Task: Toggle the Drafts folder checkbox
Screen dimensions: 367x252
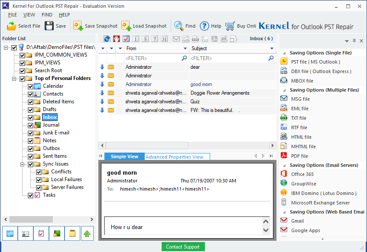Action: point(30,110)
